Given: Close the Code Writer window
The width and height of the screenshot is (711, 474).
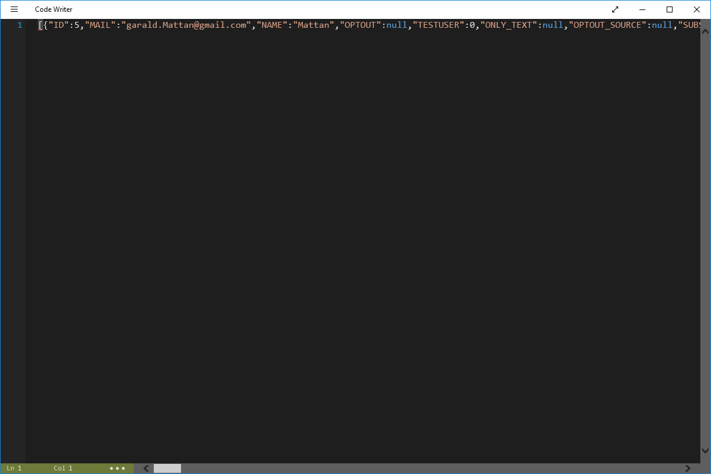Looking at the screenshot, I should [x=697, y=9].
